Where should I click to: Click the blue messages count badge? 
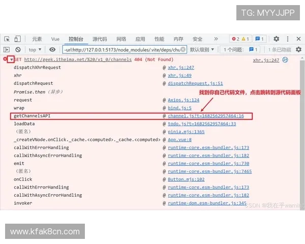(259, 39)
